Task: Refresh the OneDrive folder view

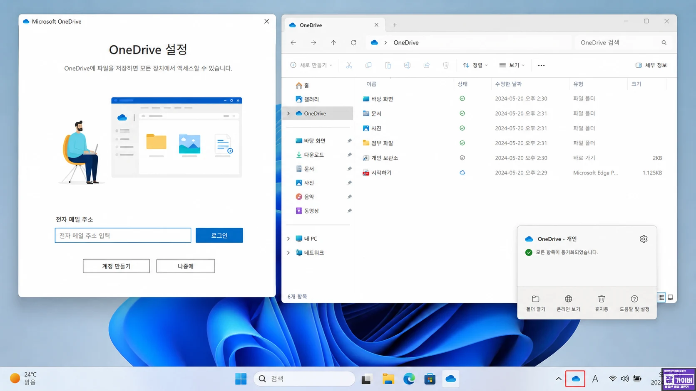Action: (353, 42)
